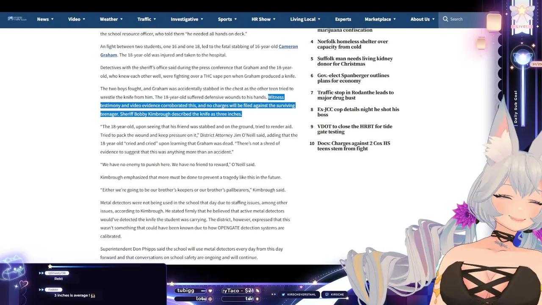Click the 'We have no enemy to punish here' quote
The image size is (542, 305).
click(x=178, y=164)
